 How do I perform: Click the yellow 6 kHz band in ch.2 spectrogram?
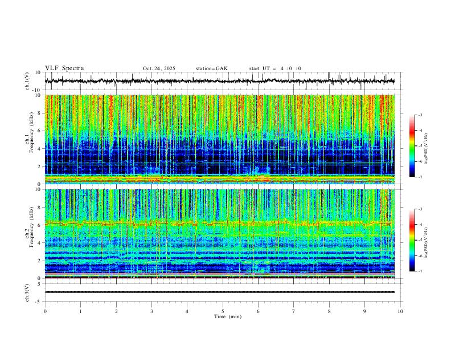[219, 223]
